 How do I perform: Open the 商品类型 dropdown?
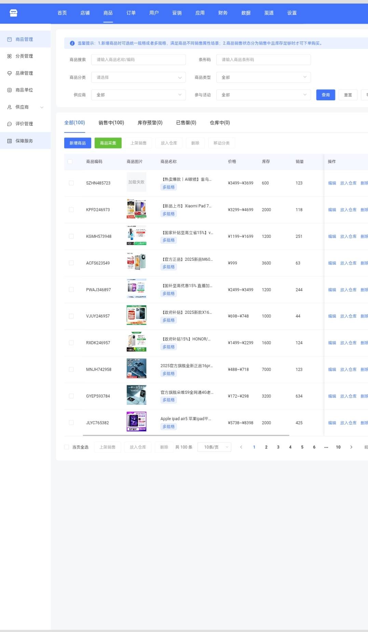click(x=263, y=77)
